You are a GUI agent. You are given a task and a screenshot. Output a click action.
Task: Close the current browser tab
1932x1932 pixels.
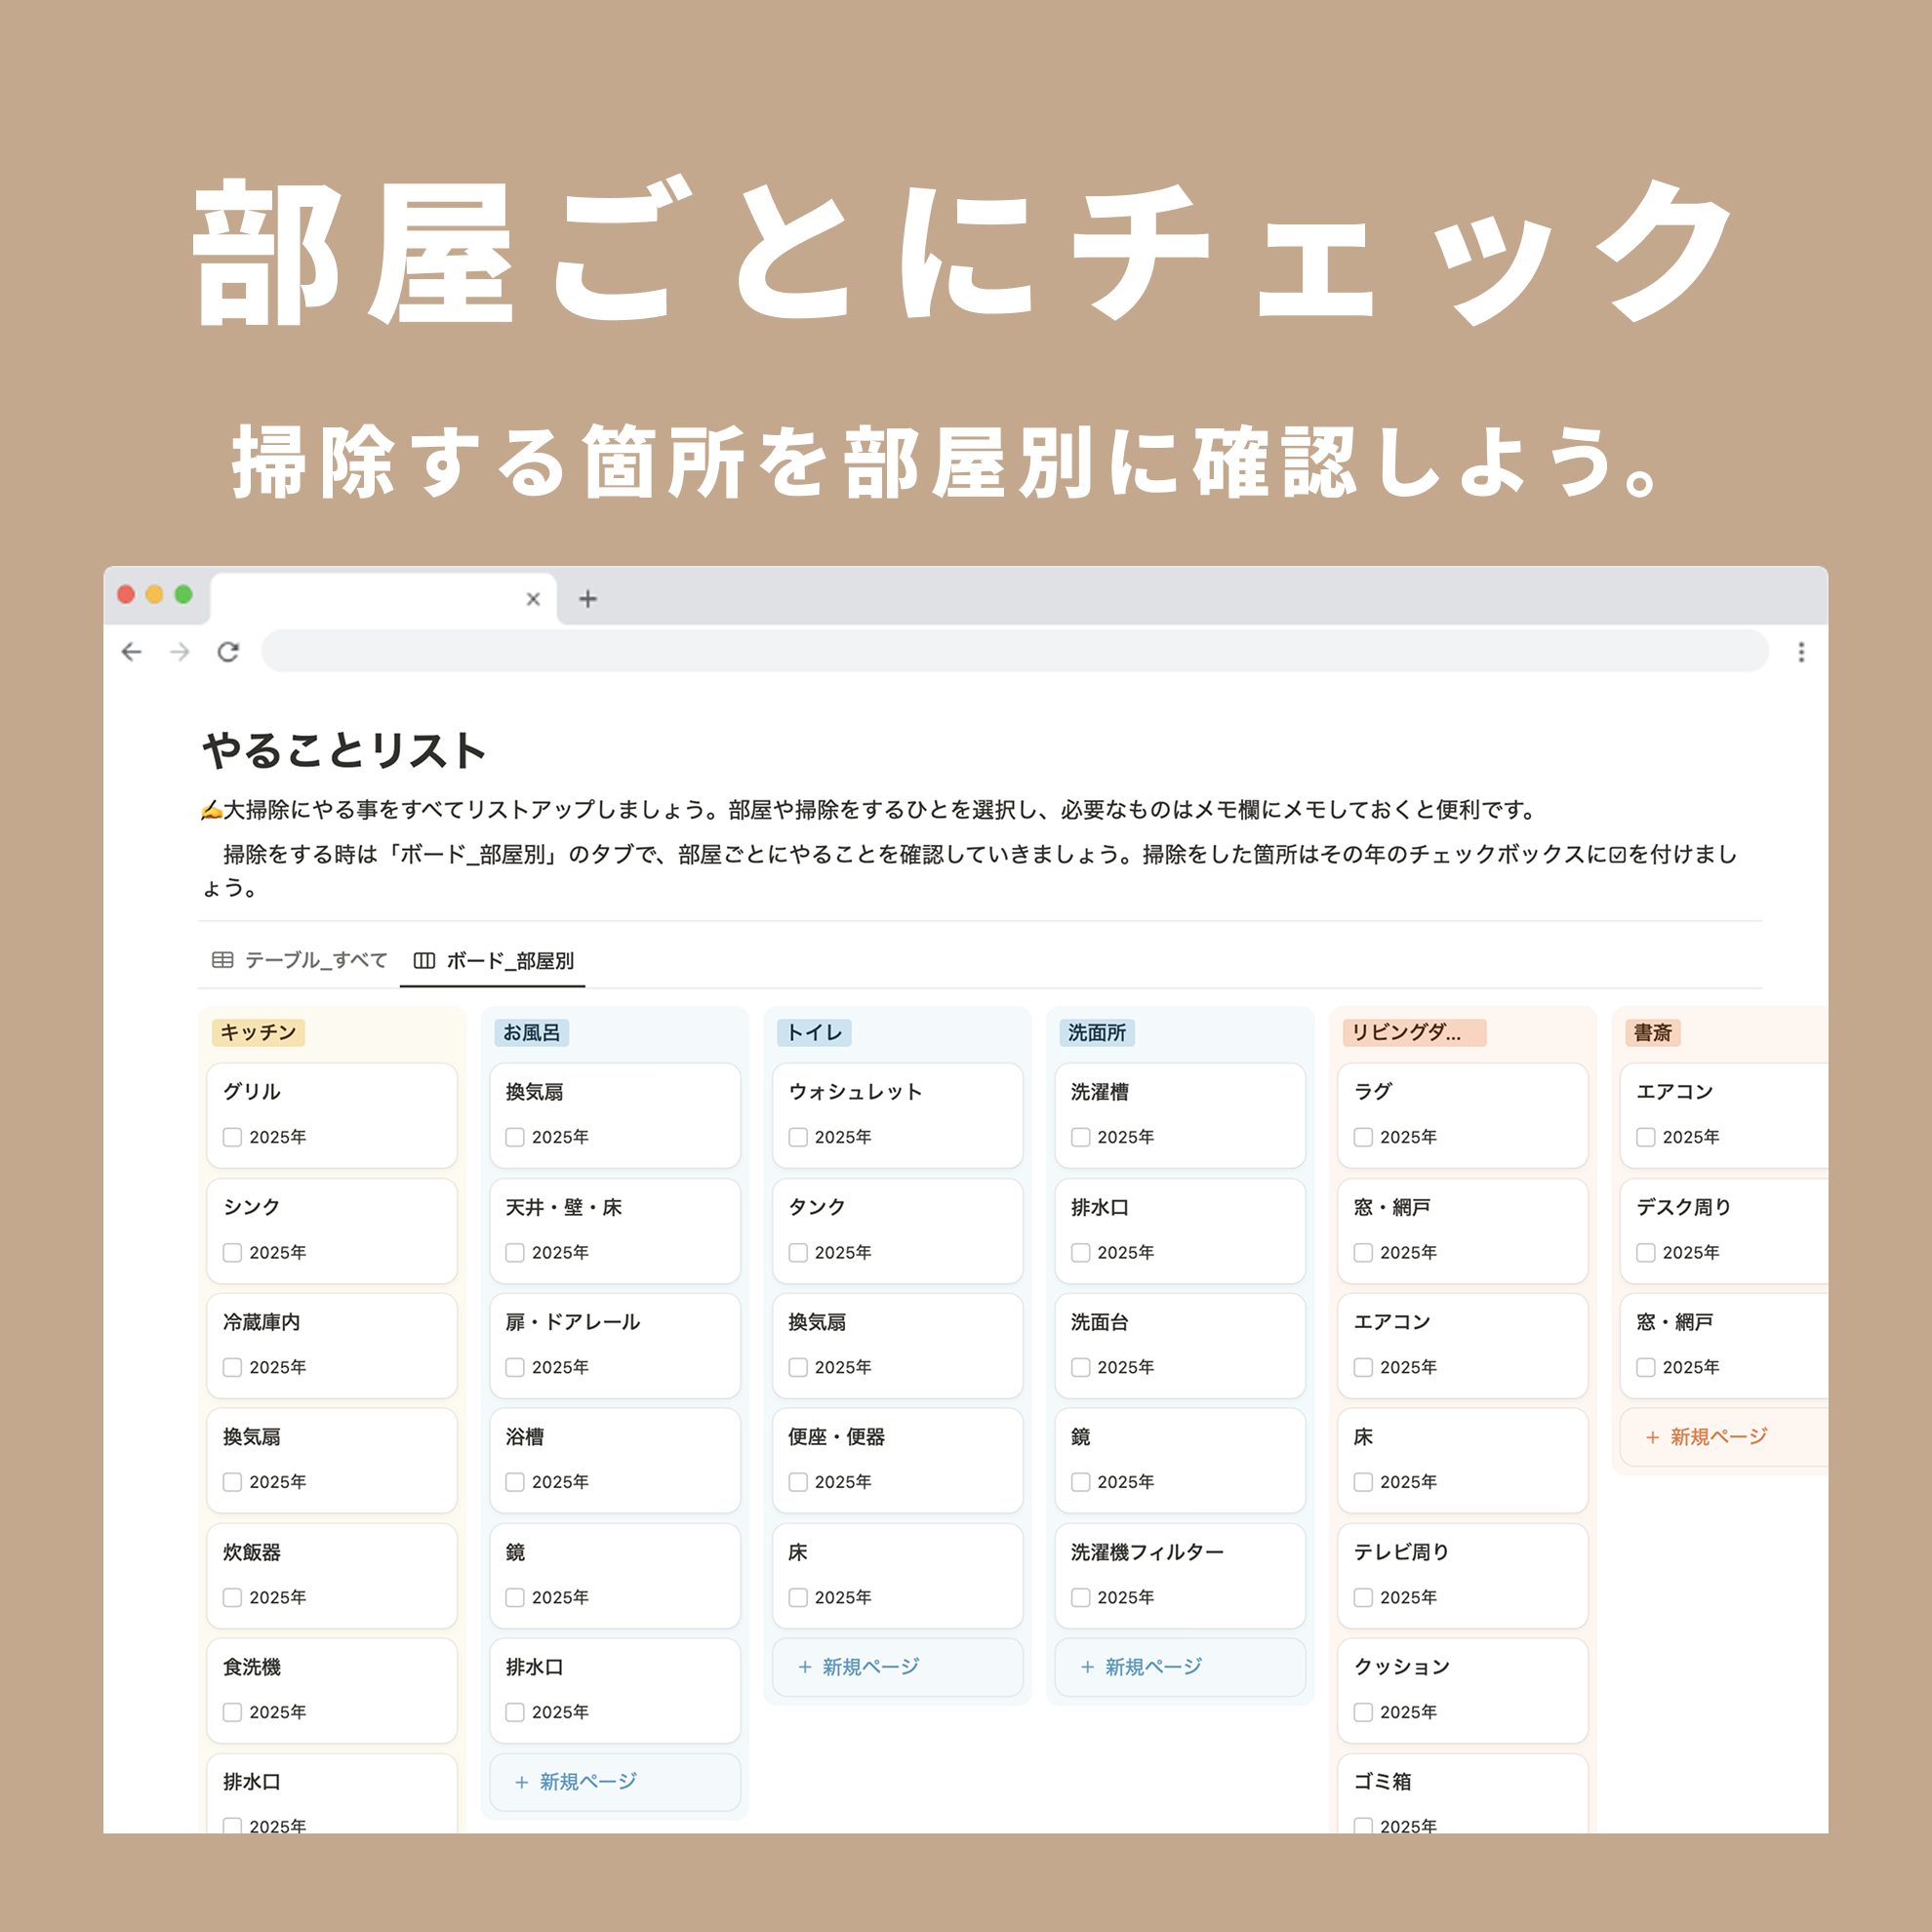[533, 599]
